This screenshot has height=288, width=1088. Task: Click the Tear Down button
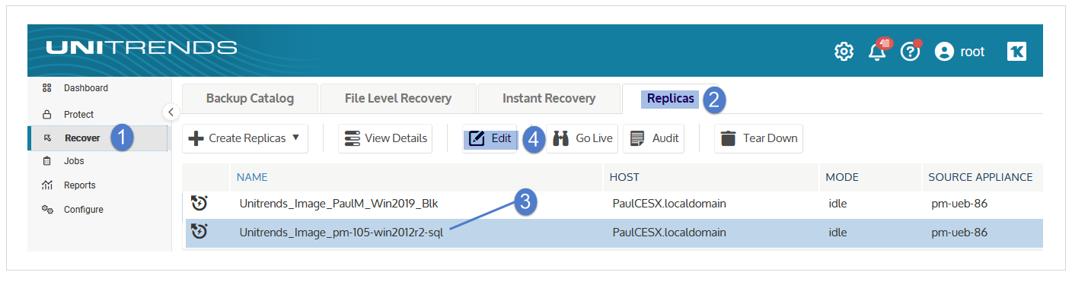758,138
